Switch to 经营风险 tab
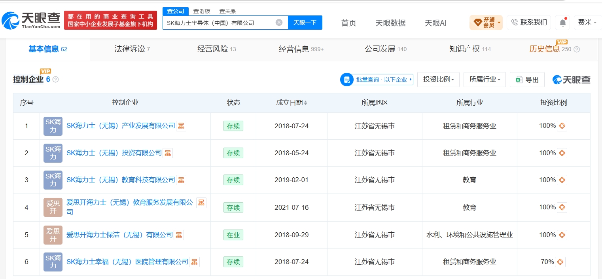The height and width of the screenshot is (279, 602). [217, 49]
